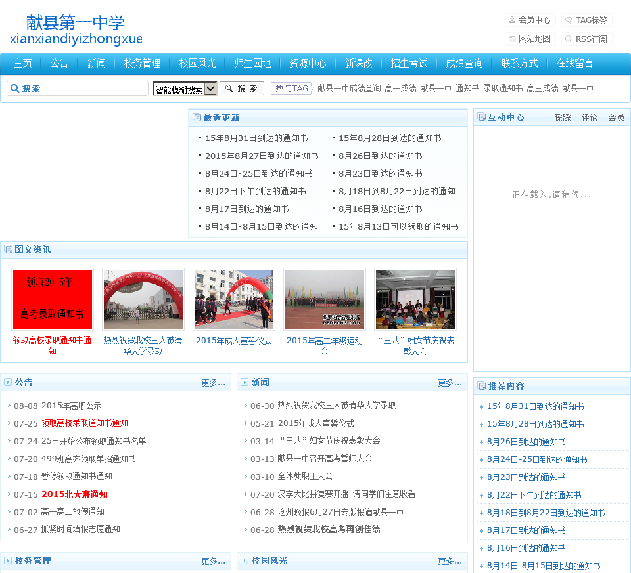This screenshot has height=573, width=631.
Task: Open news 全体教职工大会
Action: coord(305,476)
